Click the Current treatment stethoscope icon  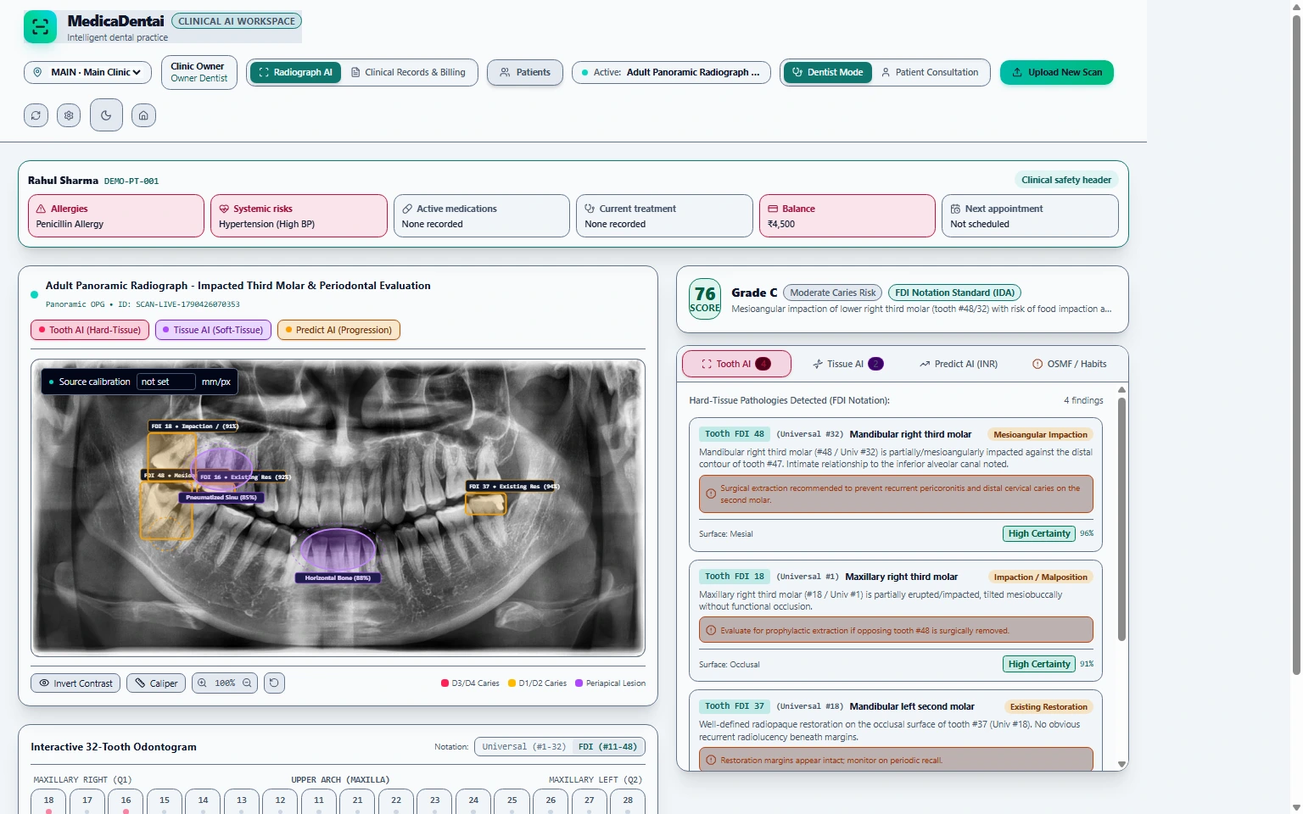(x=590, y=209)
